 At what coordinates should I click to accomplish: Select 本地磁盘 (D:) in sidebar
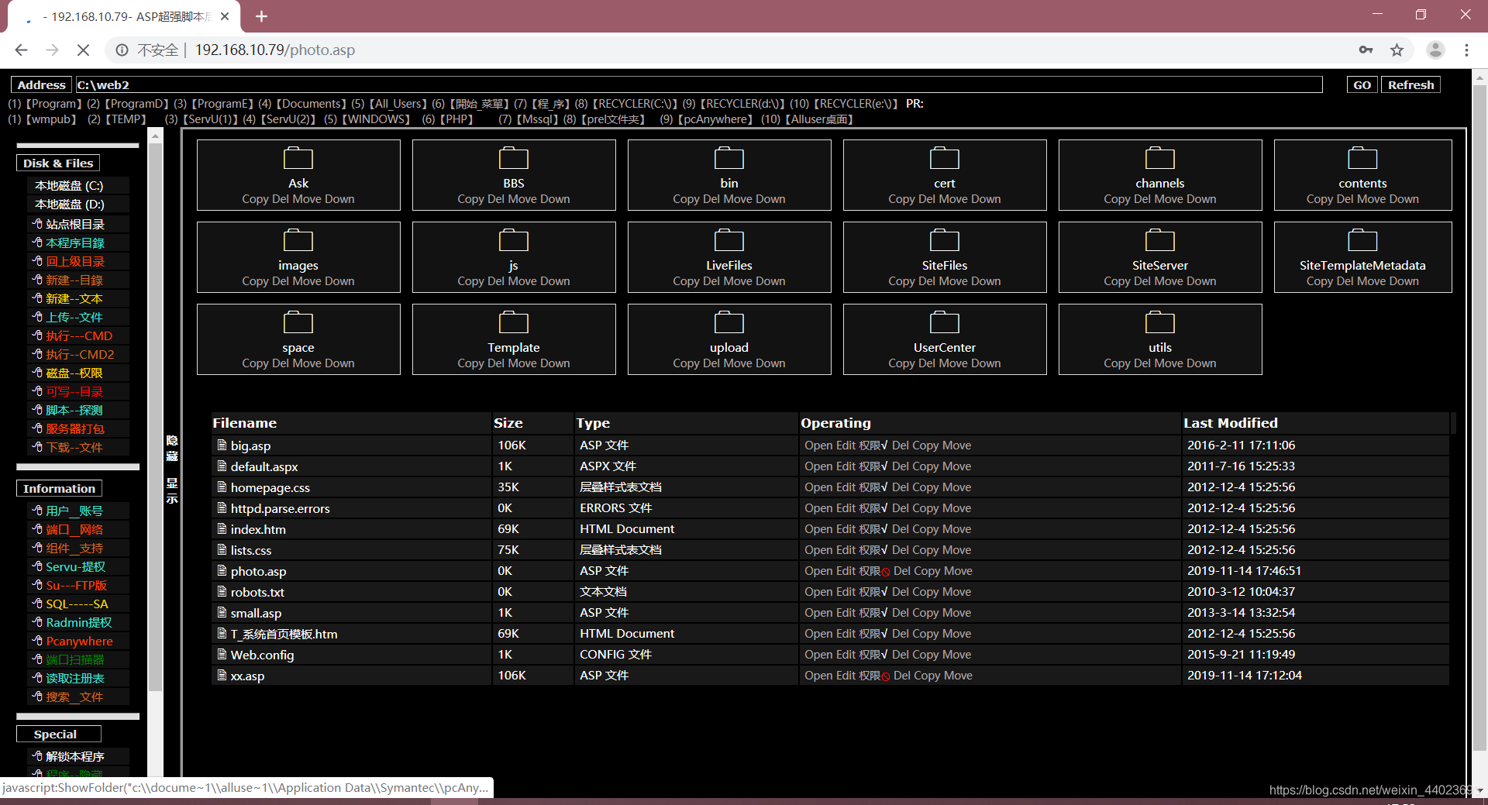(70, 205)
